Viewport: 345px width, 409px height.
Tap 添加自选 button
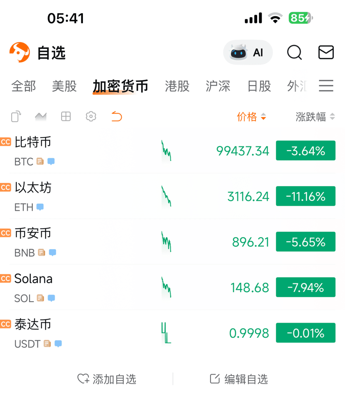pyautogui.click(x=107, y=379)
